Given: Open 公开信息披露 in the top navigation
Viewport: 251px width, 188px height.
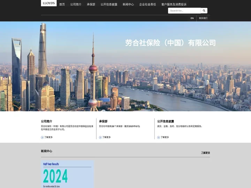Looking at the screenshot, I should (109, 5).
